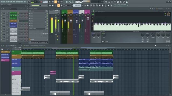Click the record button
172x96 pixels.
point(41,2)
